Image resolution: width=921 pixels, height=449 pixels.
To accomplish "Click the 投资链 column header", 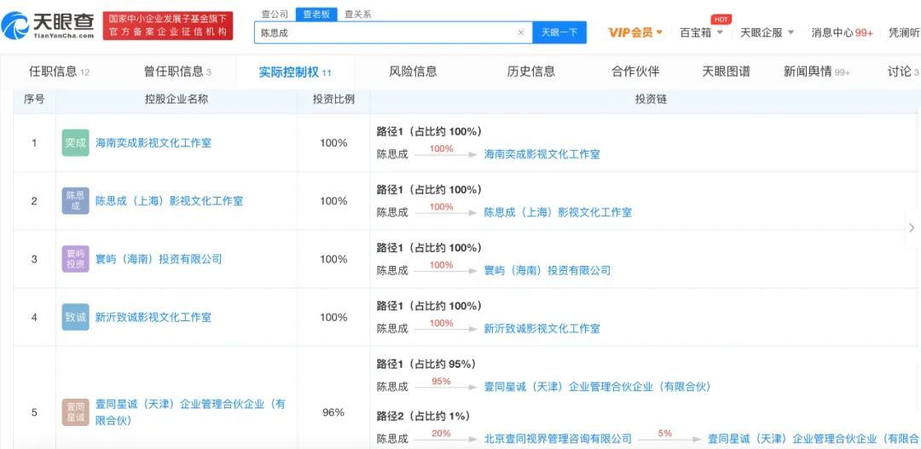I will [651, 100].
